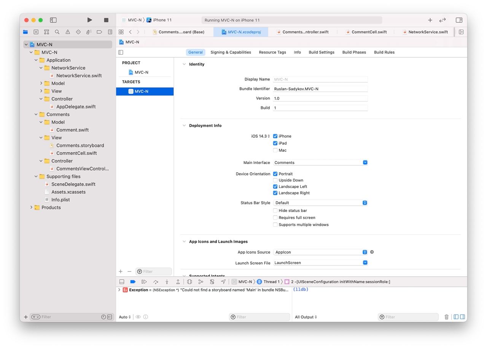The width and height of the screenshot is (487, 348).
Task: Step over in the debugger
Action: click(156, 282)
